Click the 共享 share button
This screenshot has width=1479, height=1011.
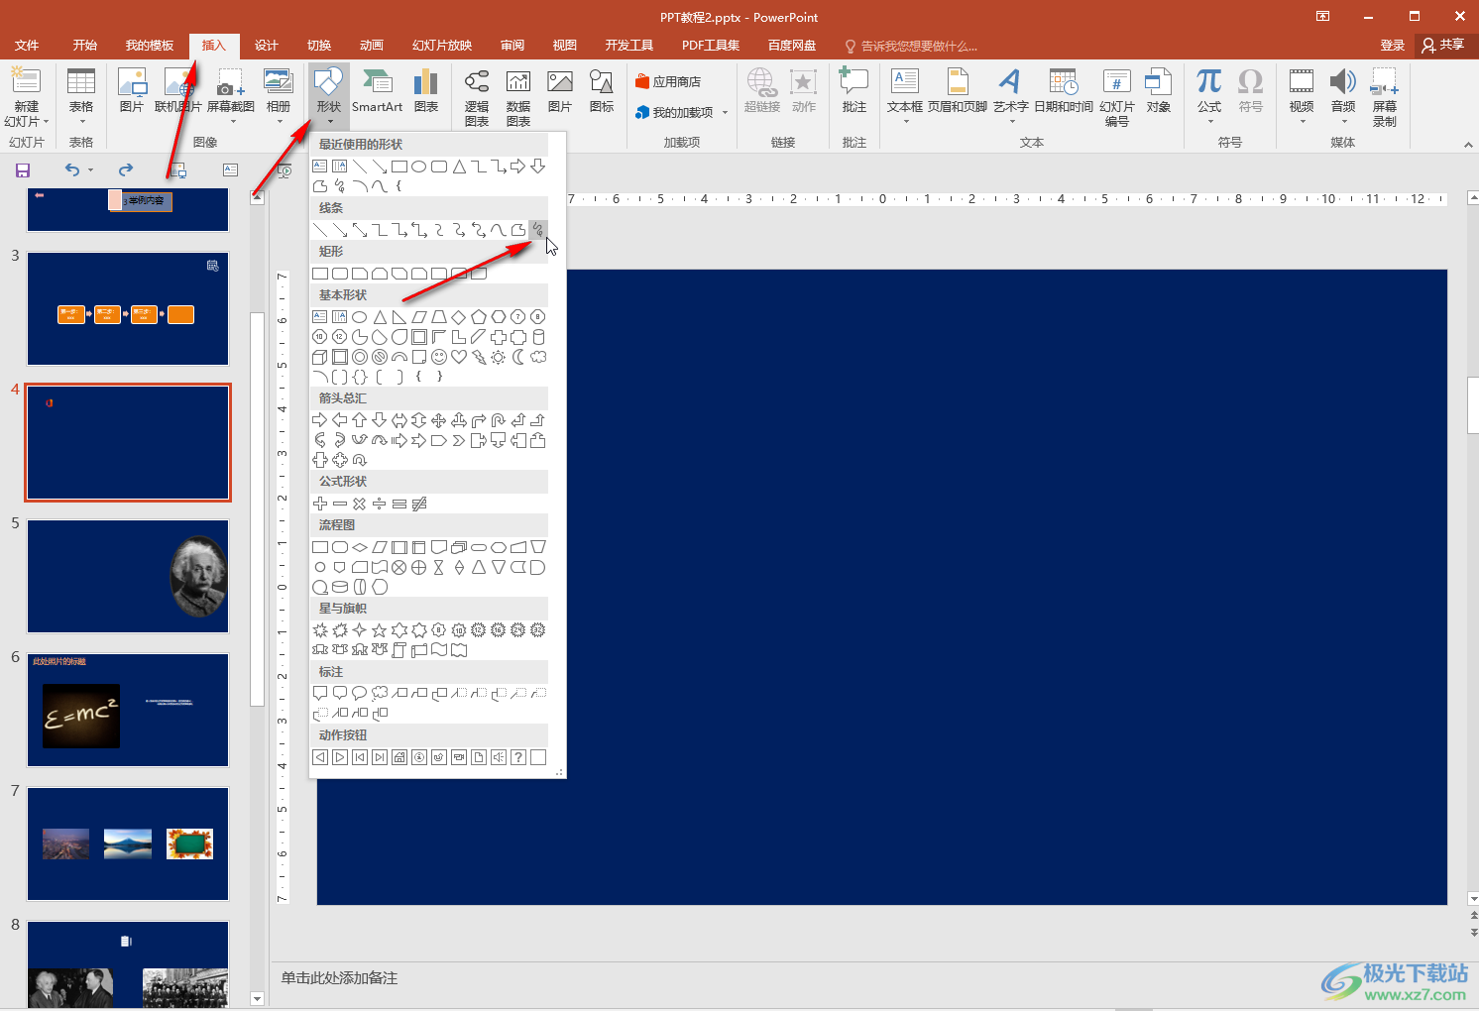tap(1443, 46)
